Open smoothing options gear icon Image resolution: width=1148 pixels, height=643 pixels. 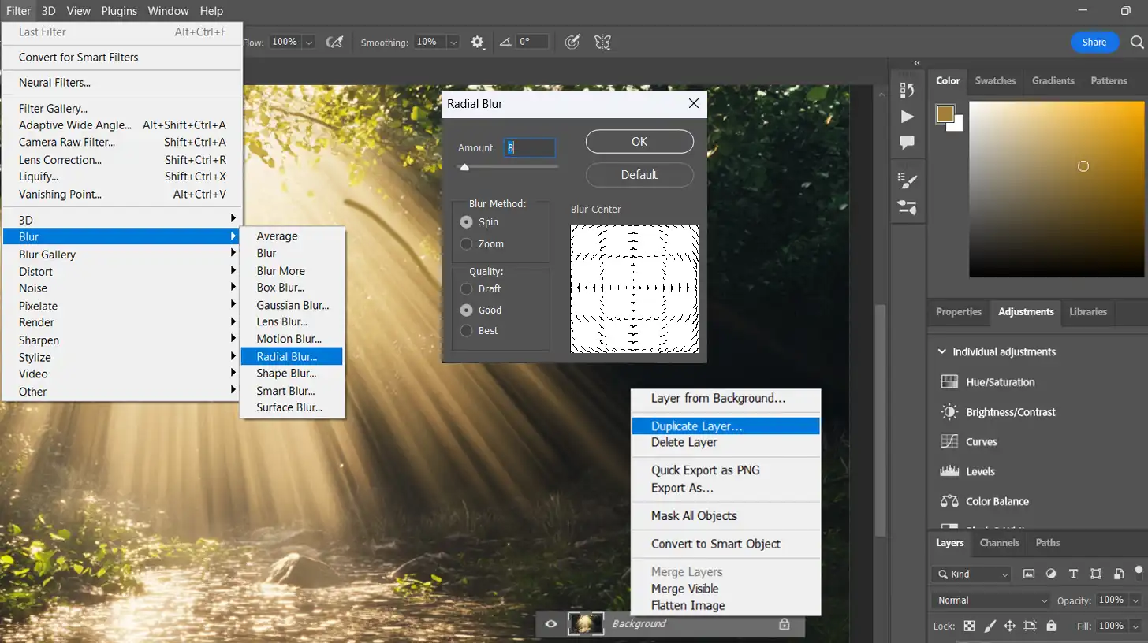[477, 42]
